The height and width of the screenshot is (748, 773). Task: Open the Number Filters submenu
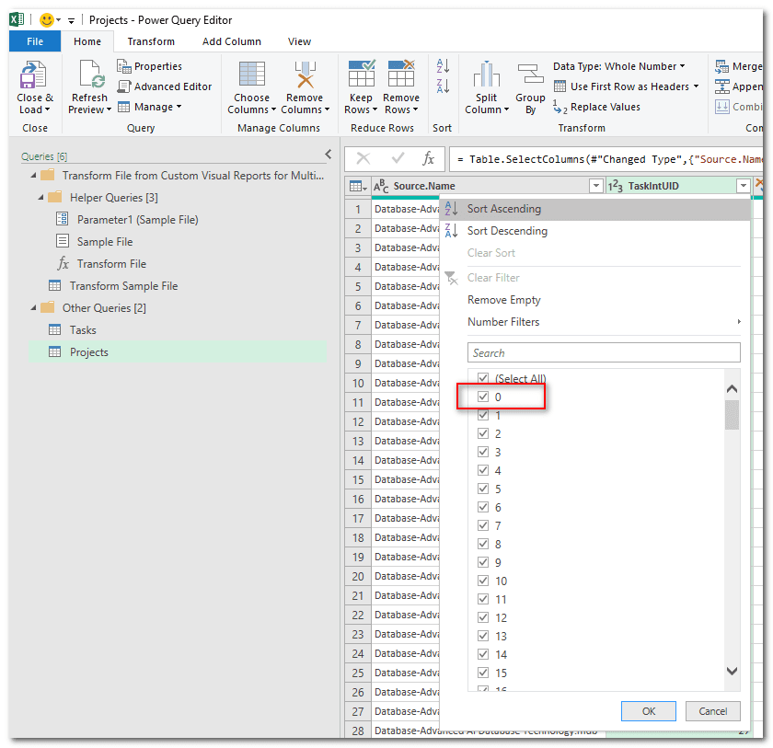click(595, 322)
